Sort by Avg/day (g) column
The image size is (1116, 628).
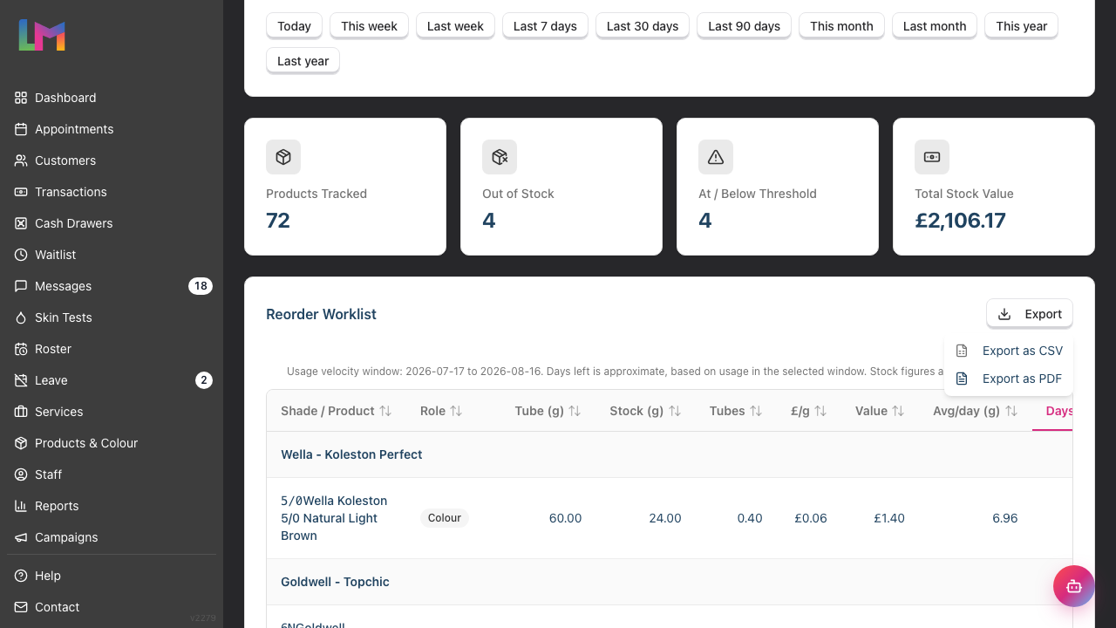coord(975,411)
